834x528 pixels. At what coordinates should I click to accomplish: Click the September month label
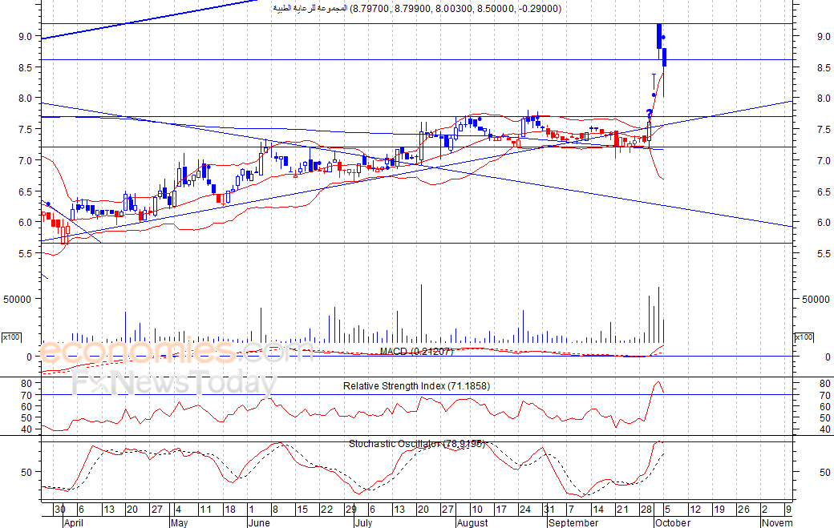pyautogui.click(x=573, y=522)
